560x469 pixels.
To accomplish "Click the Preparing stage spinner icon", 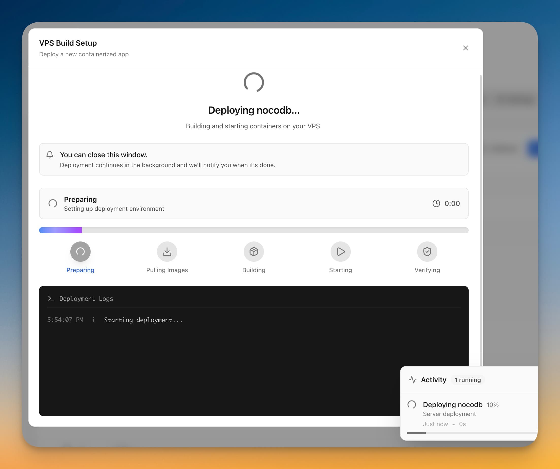I will (80, 251).
